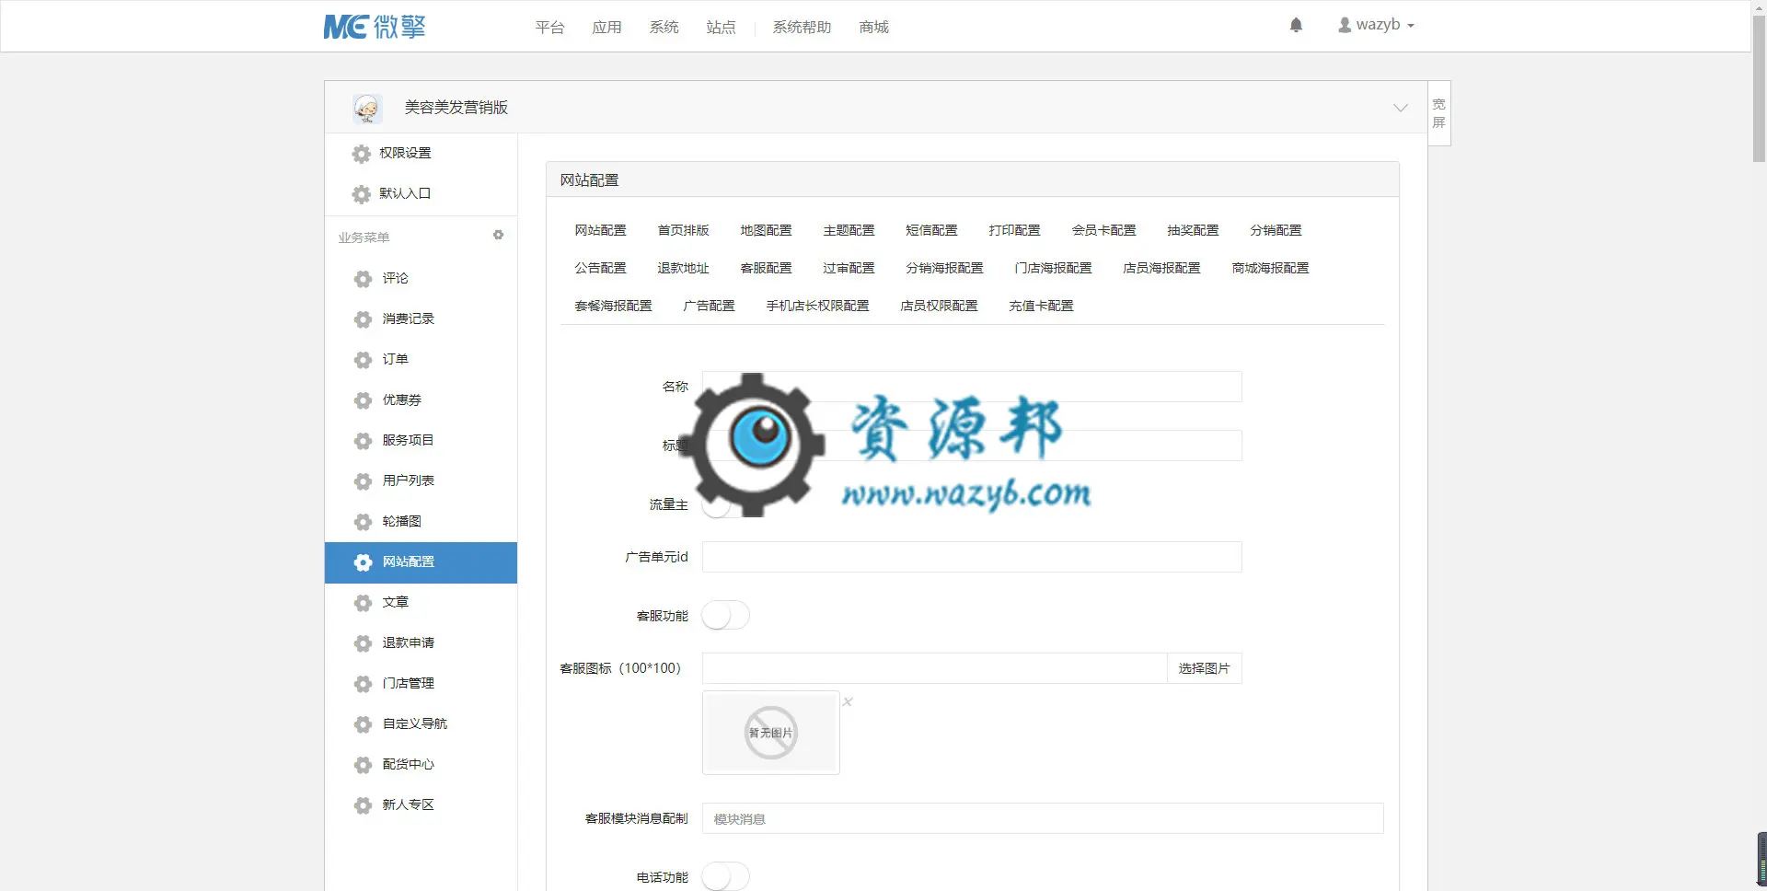
Task: Switch to 宽屏 layout
Action: (x=1438, y=113)
